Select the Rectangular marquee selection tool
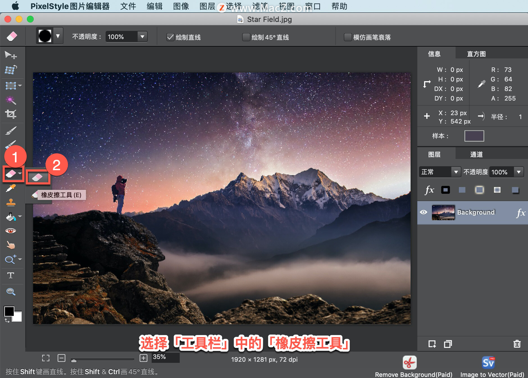This screenshot has height=378, width=528. (11, 85)
